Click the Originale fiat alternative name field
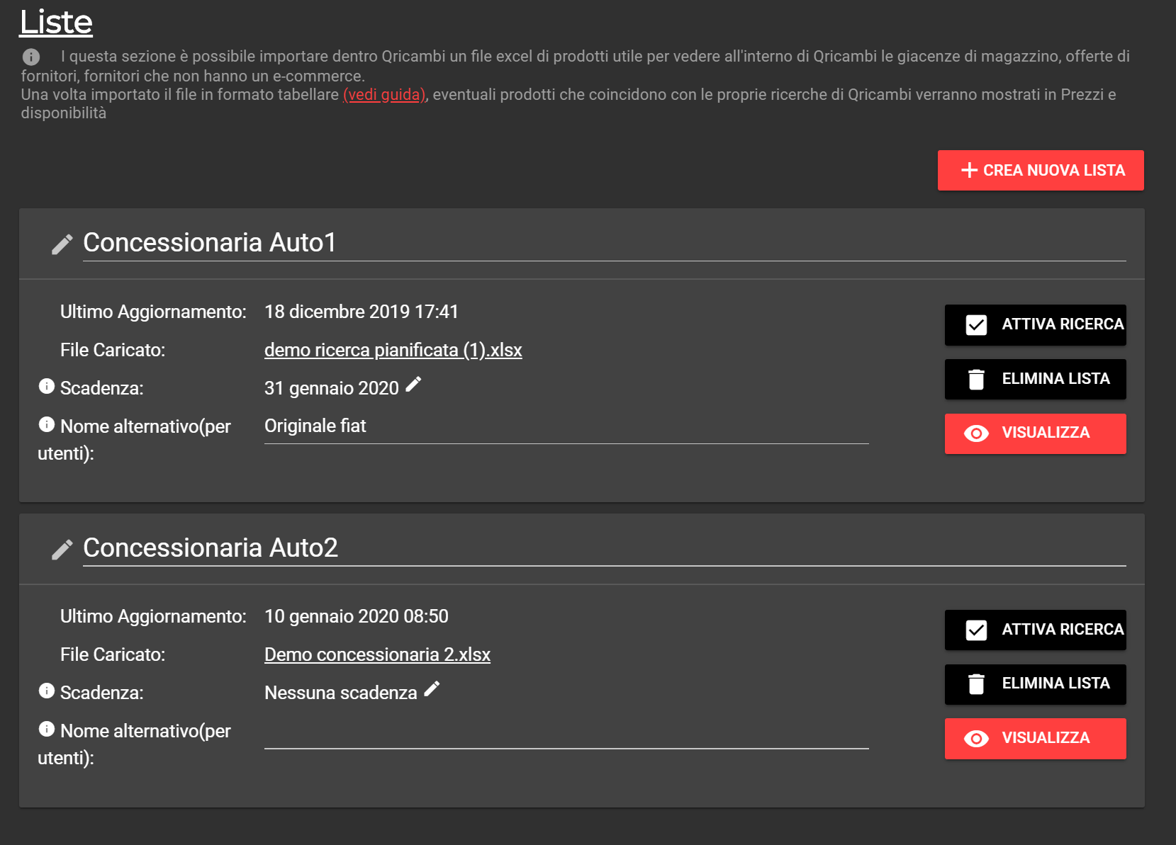Screen dimensions: 1176x845 566,426
